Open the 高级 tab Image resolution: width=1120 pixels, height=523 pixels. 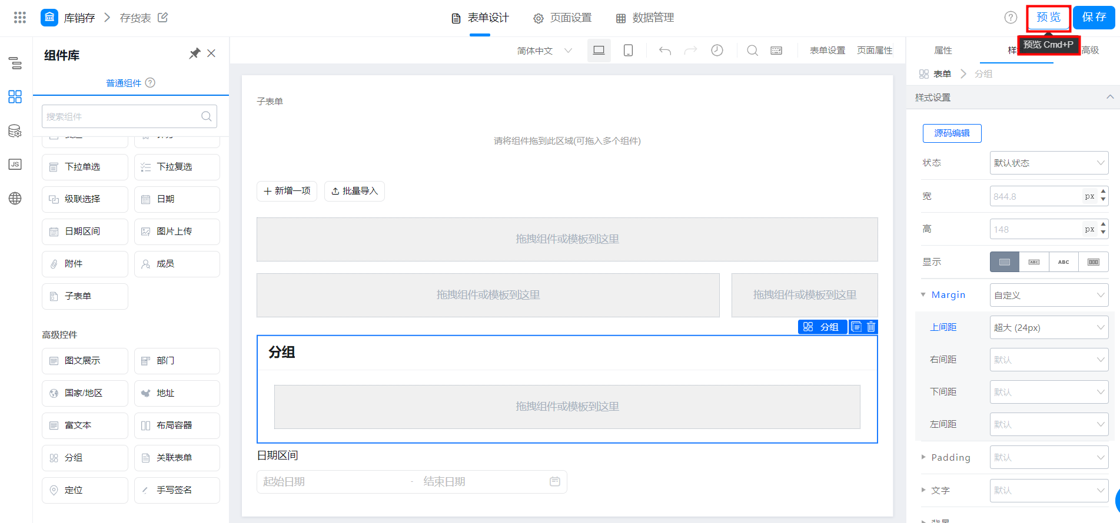1090,51
